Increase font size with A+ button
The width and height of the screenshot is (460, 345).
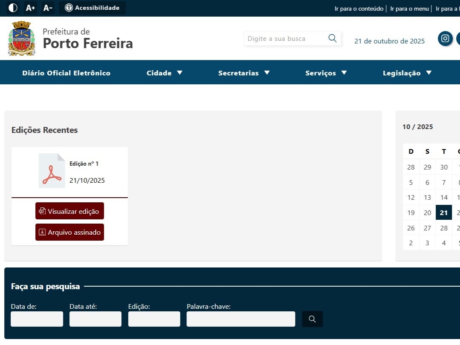[x=30, y=8]
